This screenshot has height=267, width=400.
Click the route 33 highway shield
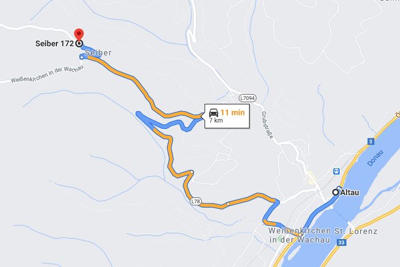coord(341,242)
